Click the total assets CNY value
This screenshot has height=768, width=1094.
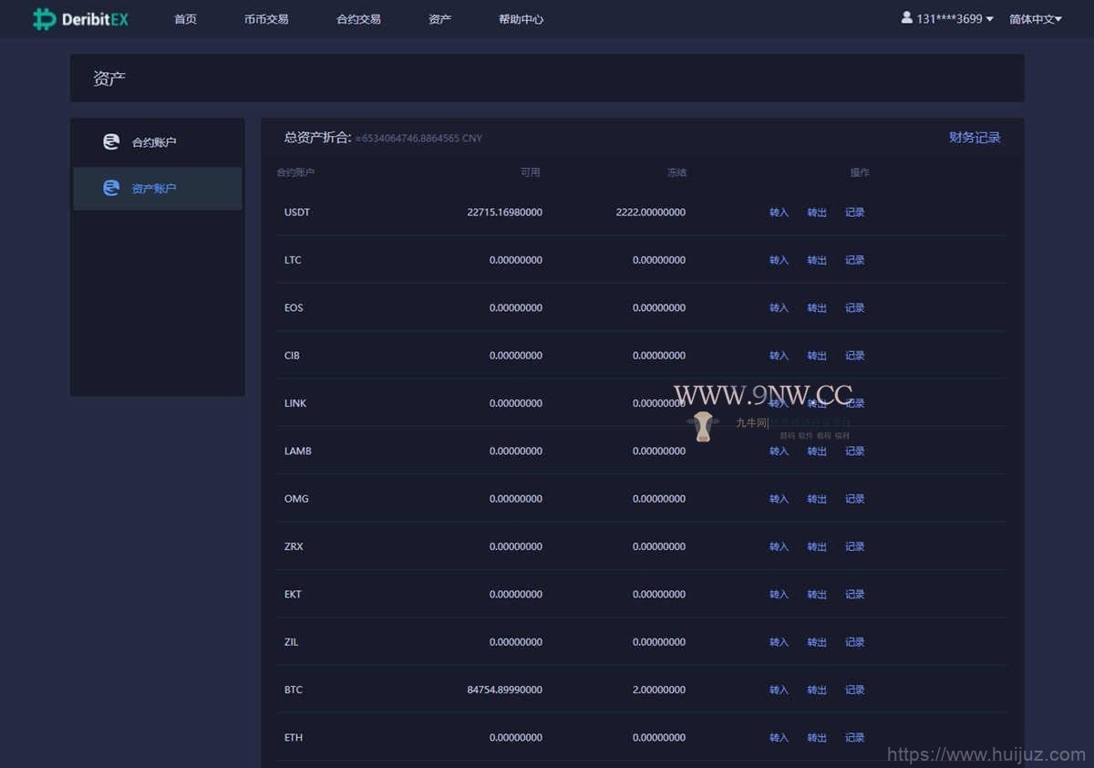[419, 139]
